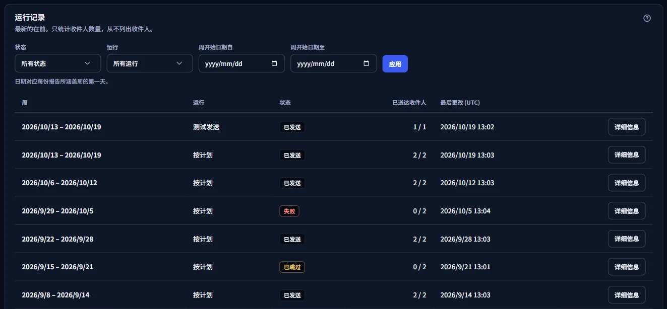Viewport: 667px width, 309px height.
Task: Click timestamp 2026/9/21 13:01
Action: pos(465,267)
